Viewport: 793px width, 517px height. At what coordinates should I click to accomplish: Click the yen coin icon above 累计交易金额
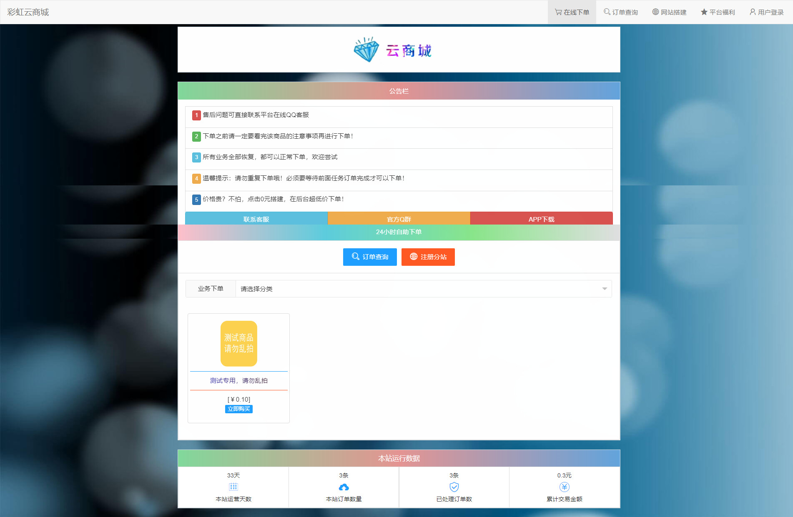(564, 487)
